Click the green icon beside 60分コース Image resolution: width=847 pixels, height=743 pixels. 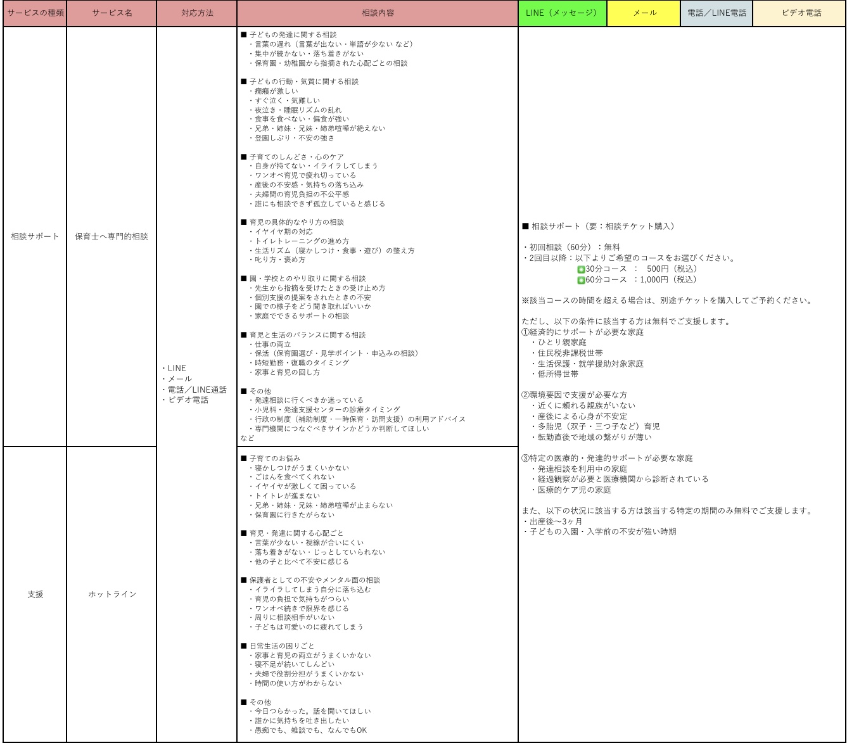coord(581,280)
